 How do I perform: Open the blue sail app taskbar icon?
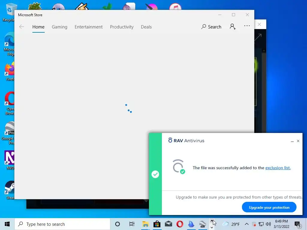tap(191, 224)
